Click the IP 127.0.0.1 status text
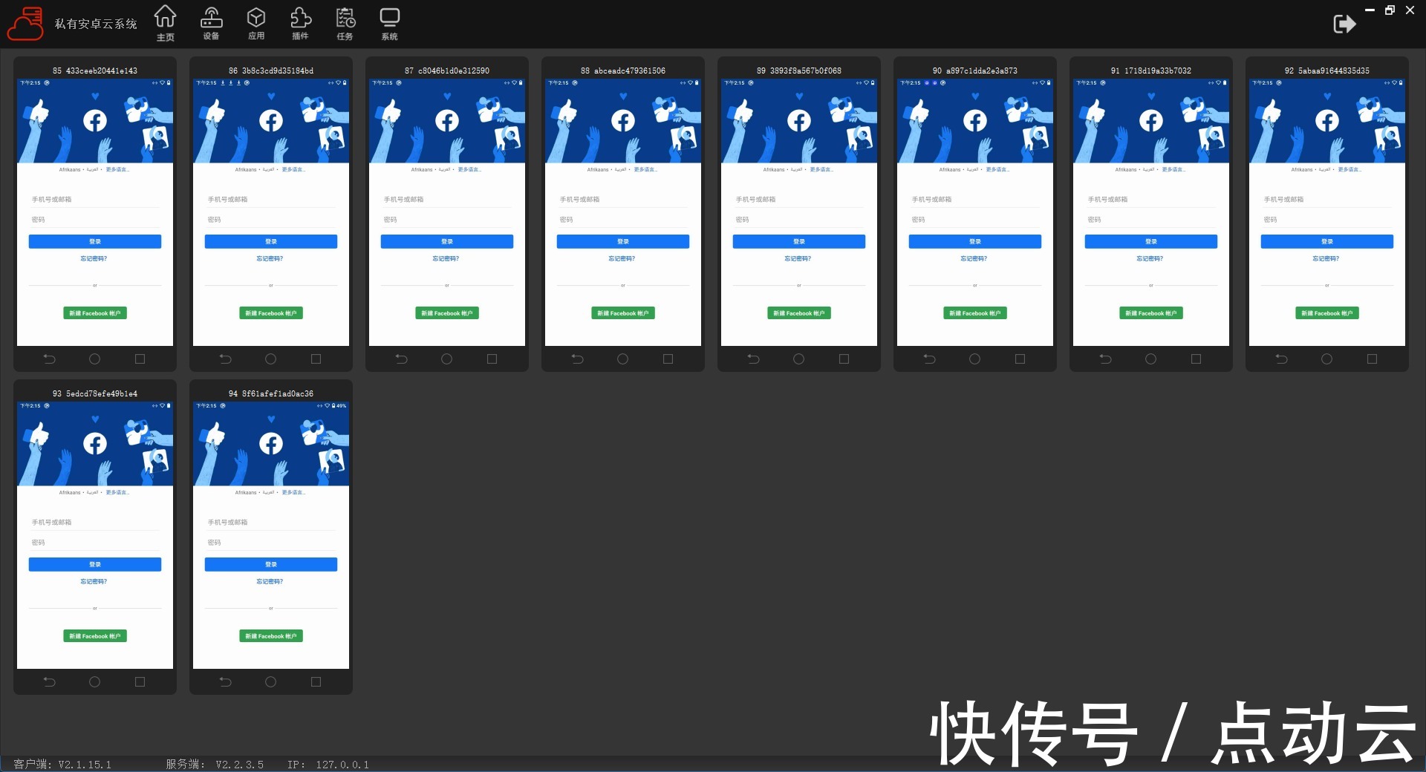 tap(328, 764)
